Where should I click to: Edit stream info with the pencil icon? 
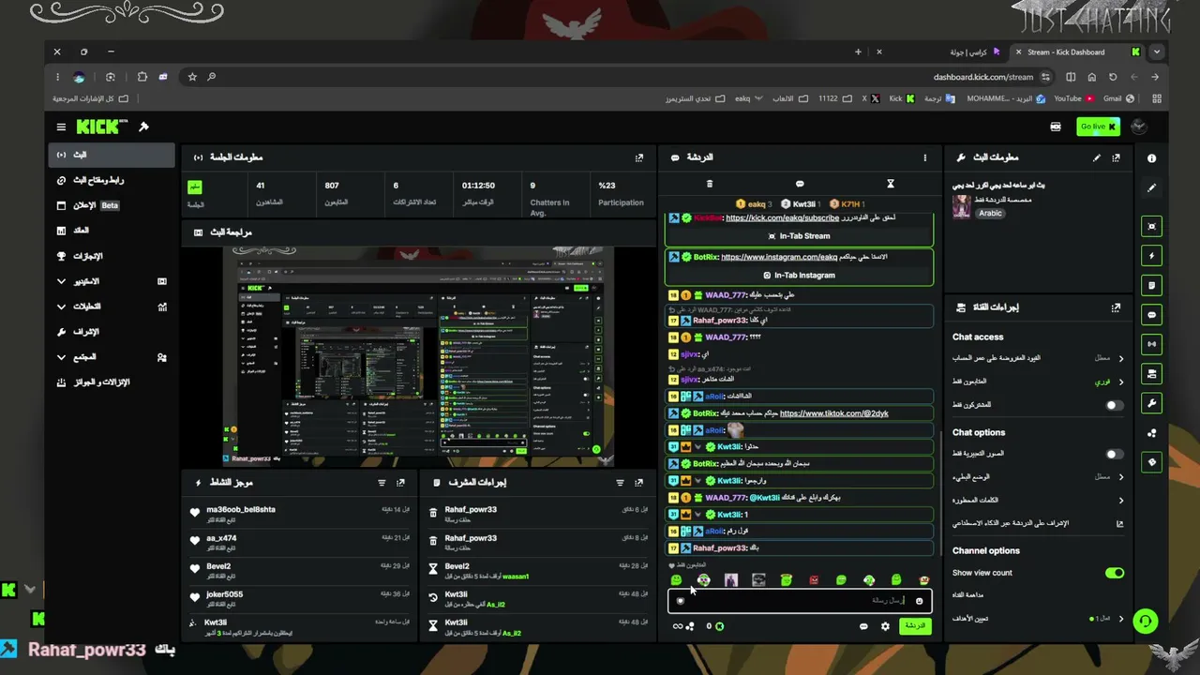(1097, 157)
